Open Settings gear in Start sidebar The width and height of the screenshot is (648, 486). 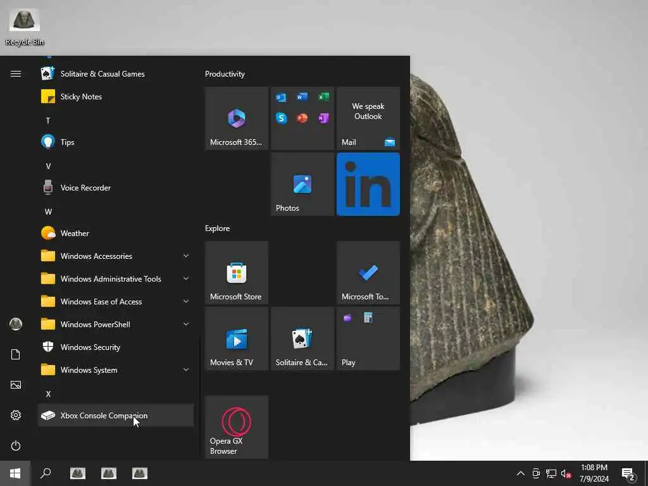16,415
